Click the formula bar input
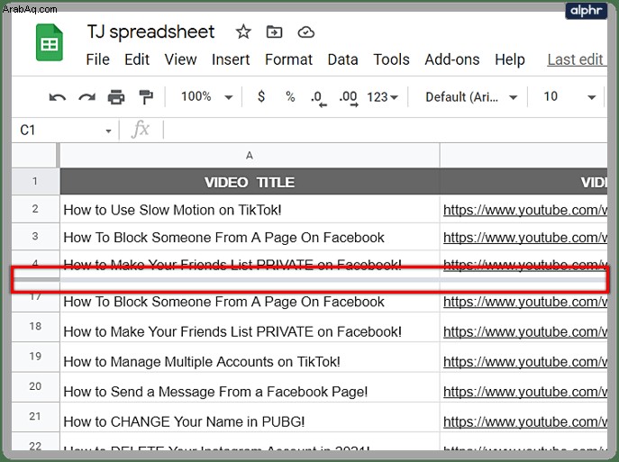Image resolution: width=619 pixels, height=462 pixels. [385, 130]
